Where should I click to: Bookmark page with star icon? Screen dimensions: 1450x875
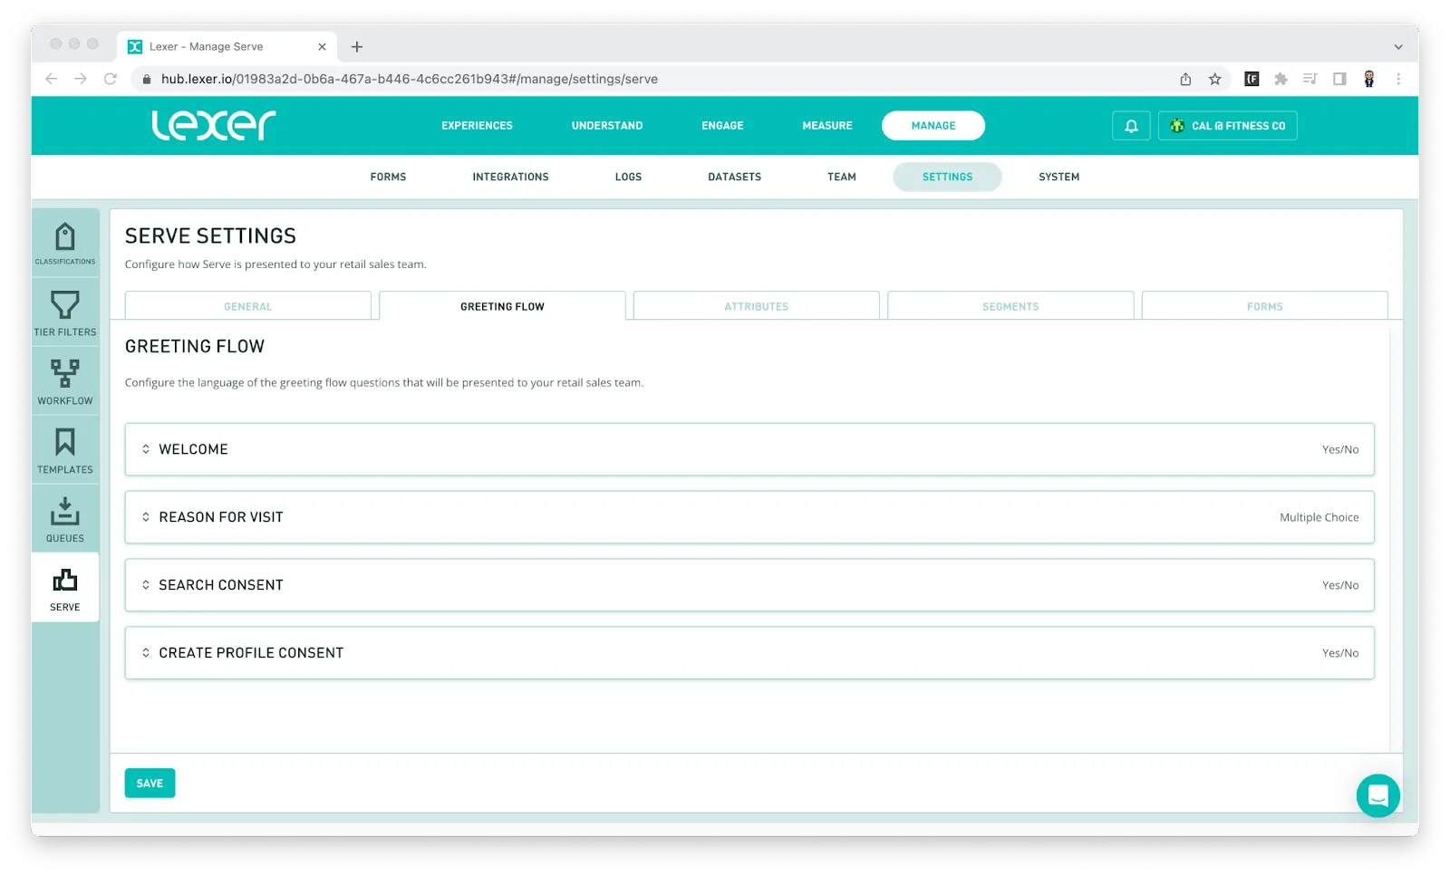1215,79
